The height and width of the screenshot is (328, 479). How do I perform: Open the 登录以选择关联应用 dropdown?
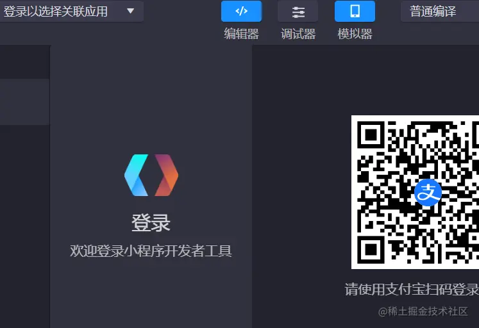[x=71, y=12]
